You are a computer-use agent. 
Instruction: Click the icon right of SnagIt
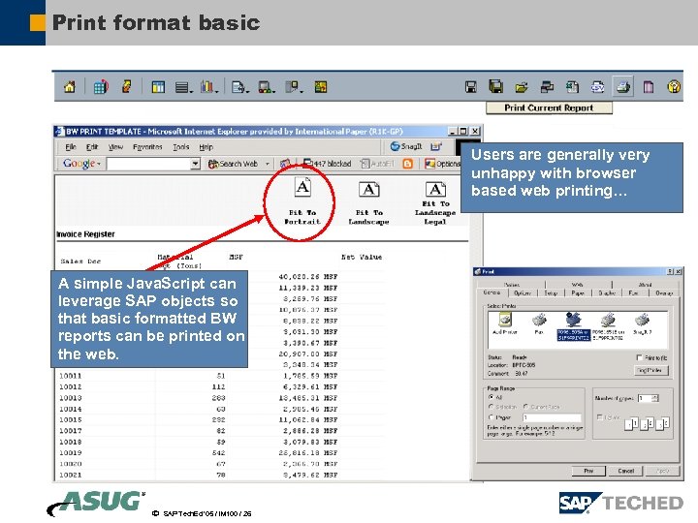436,146
